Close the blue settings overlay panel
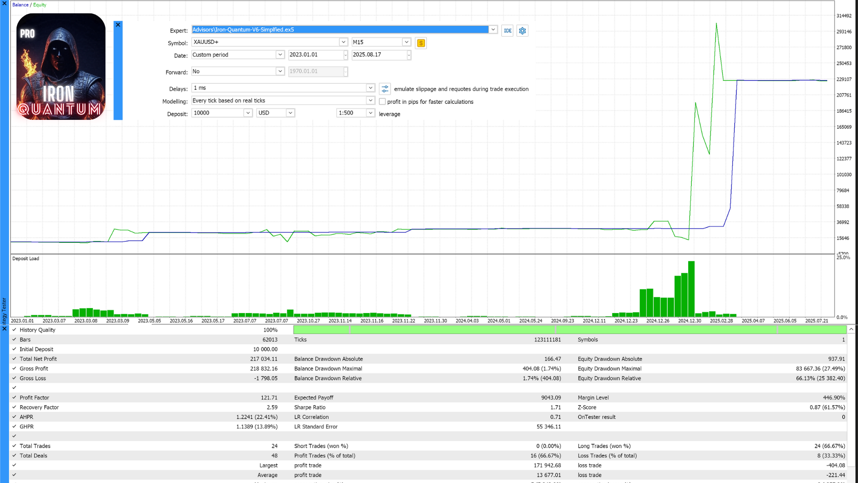Screen dimensions: 858x483 tap(118, 25)
